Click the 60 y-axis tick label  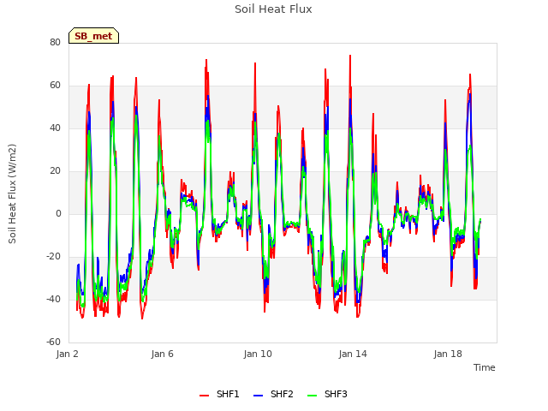point(55,86)
